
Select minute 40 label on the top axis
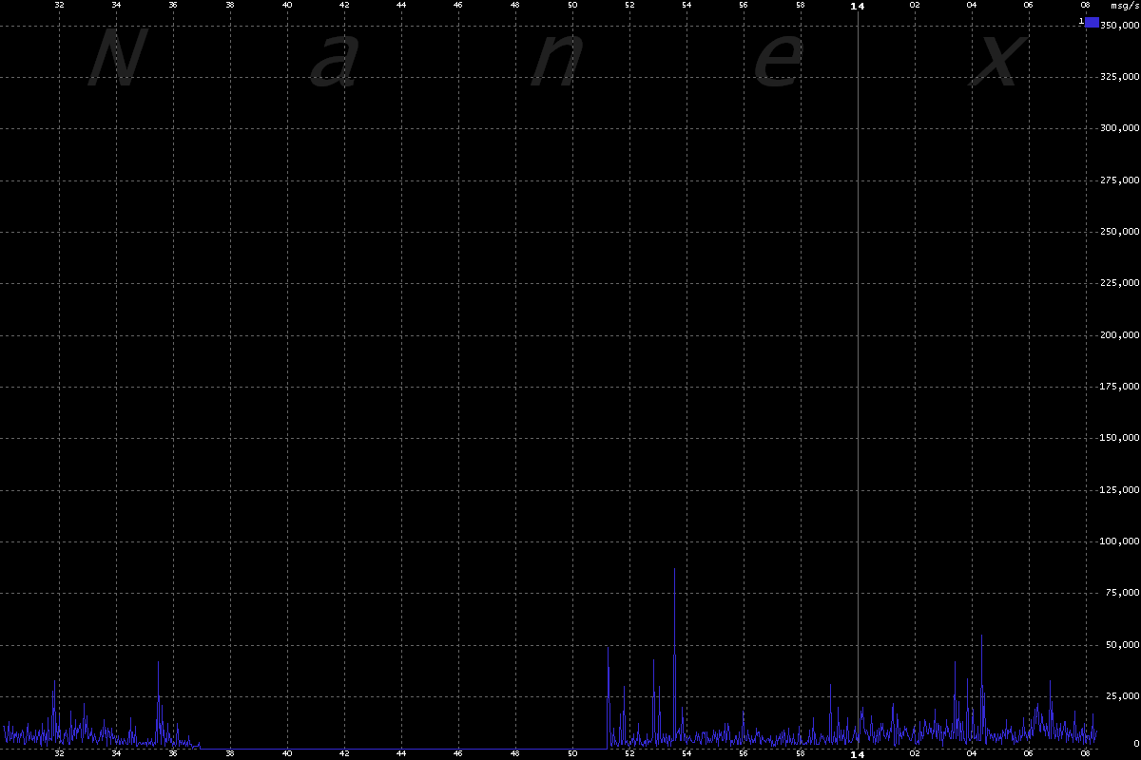coord(287,5)
